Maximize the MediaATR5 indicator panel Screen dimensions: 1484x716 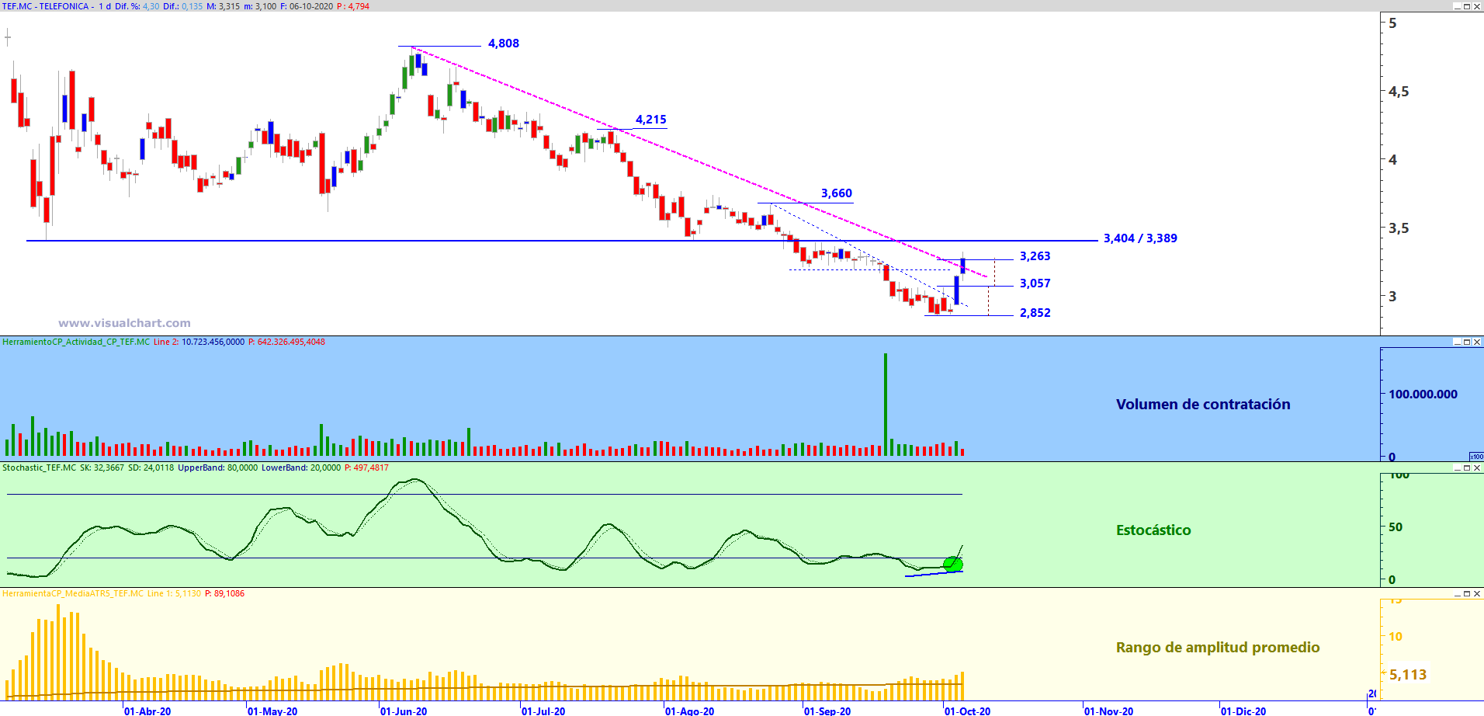point(1467,593)
